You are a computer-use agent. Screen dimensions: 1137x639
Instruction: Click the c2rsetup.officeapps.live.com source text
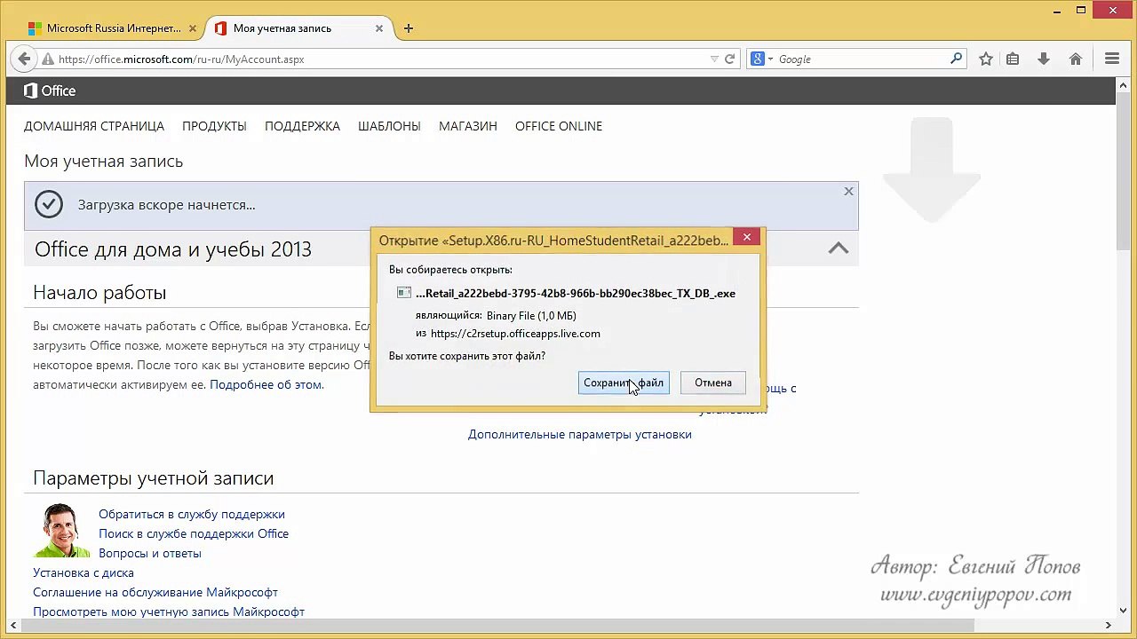[x=515, y=334]
